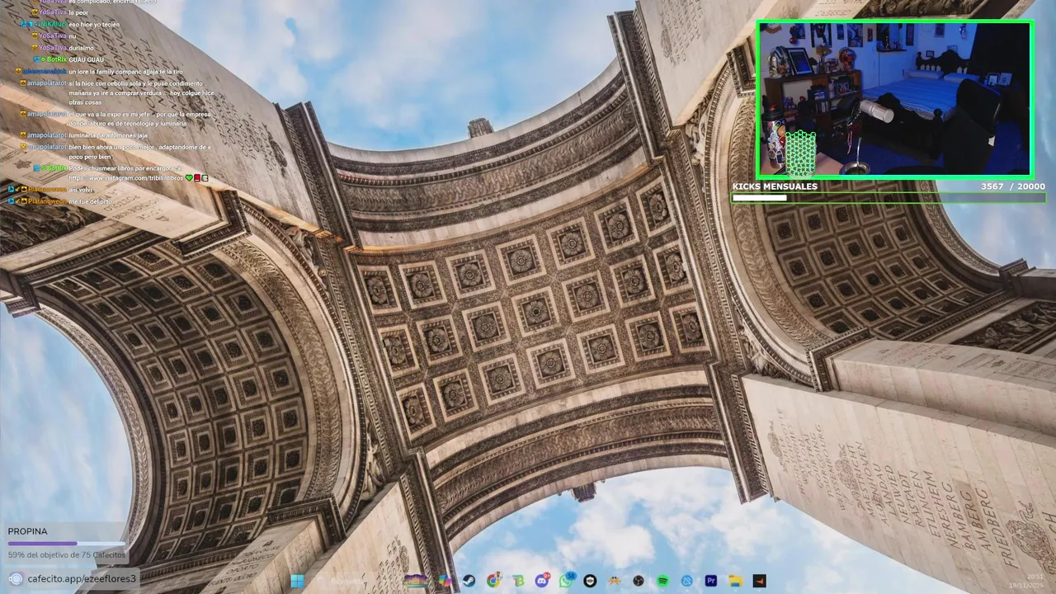Click the Platanoweon name on 'aiii volvi'
Screen dimensions: 1056x594
click(x=48, y=190)
